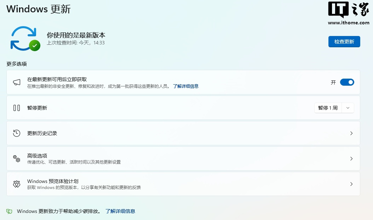The height and width of the screenshot is (220, 373).
Task: Click the Windows 预览体验计划 hearts icon
Action: (x=17, y=184)
